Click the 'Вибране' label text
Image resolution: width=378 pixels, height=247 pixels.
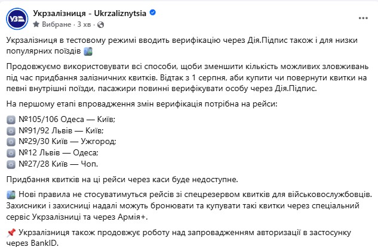[x=55, y=24]
